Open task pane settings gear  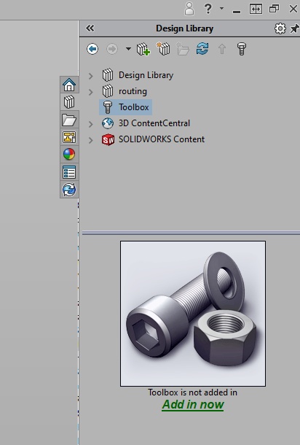(x=280, y=28)
